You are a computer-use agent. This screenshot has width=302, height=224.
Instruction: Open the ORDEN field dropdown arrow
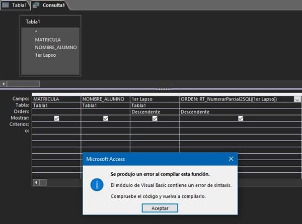click(297, 99)
